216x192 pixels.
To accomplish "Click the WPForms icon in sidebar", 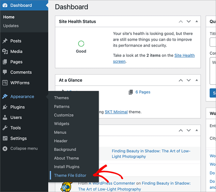I will click(x=5, y=83).
